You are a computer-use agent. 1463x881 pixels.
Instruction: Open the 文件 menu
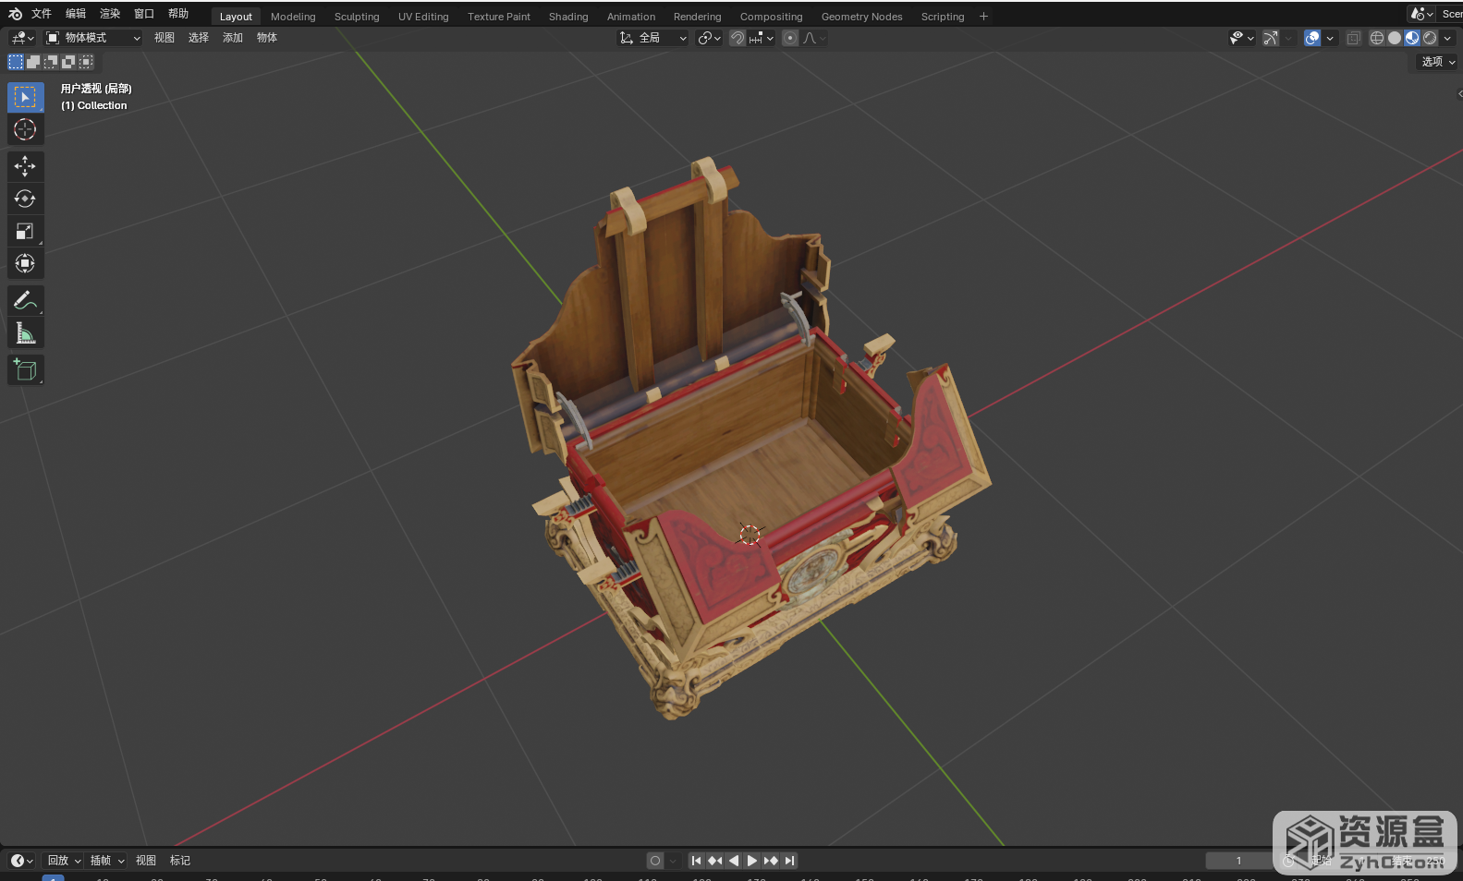42,14
